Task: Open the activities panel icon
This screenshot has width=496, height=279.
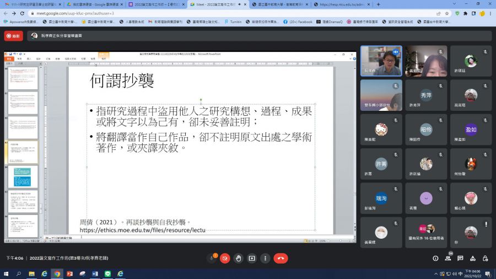Action: [x=472, y=258]
